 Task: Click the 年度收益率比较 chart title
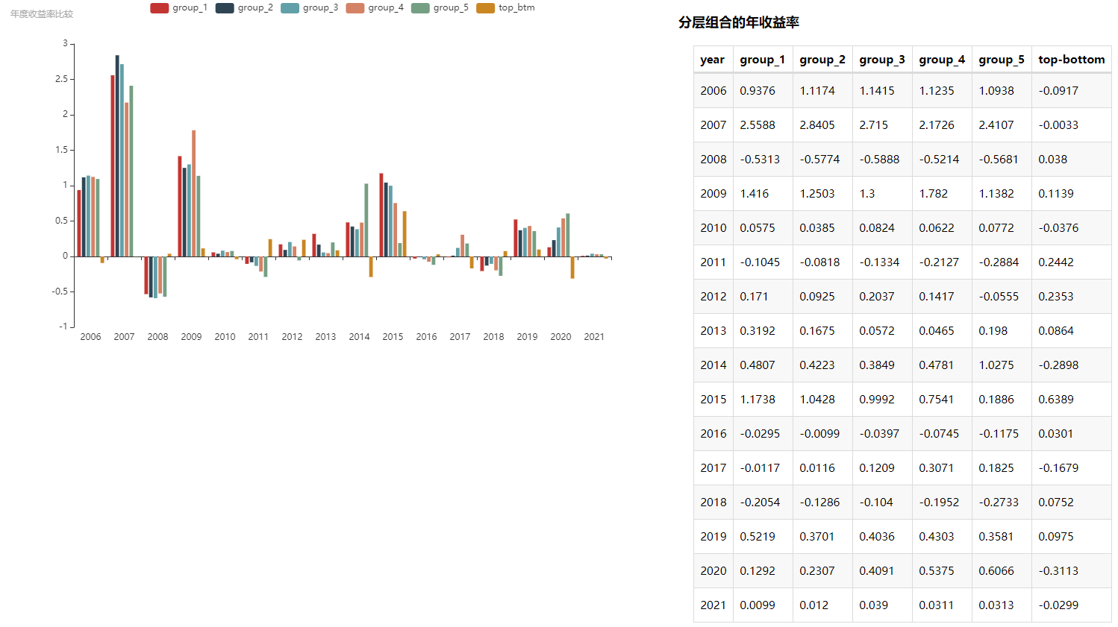42,14
